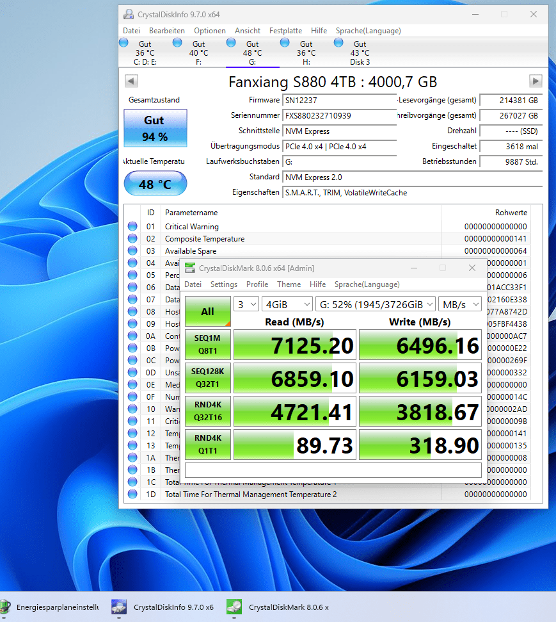Click the CrystalDiskMark title bar app icon
Image resolution: width=556 pixels, height=622 pixels.
point(190,268)
